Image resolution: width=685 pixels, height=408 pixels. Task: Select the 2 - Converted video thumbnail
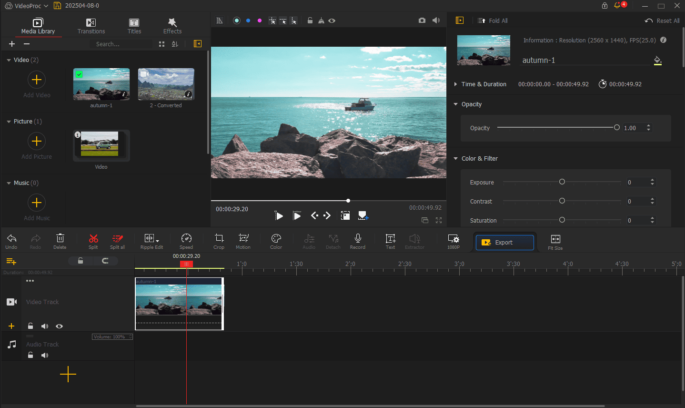(166, 84)
